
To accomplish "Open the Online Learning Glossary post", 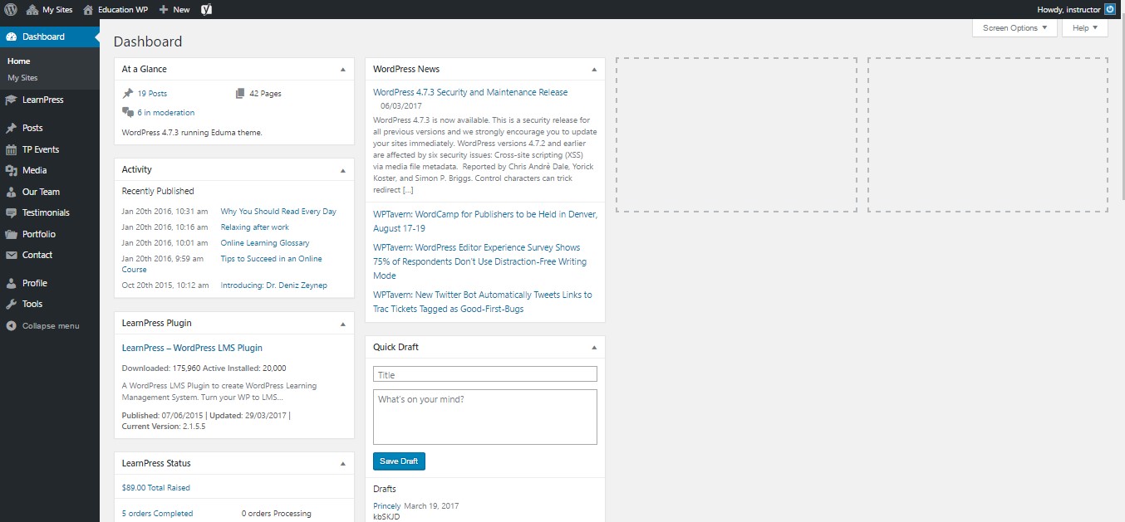I will click(265, 243).
